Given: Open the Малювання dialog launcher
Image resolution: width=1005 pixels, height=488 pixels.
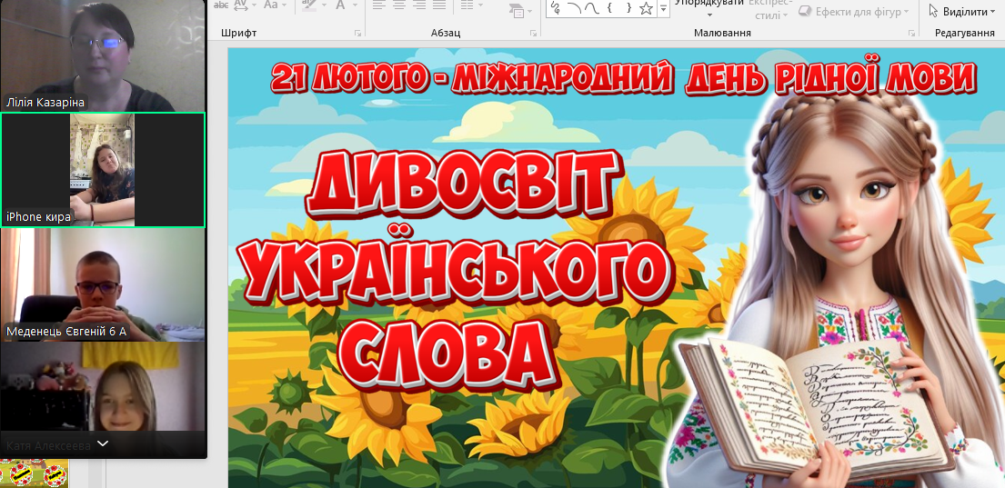Looking at the screenshot, I should click(911, 32).
